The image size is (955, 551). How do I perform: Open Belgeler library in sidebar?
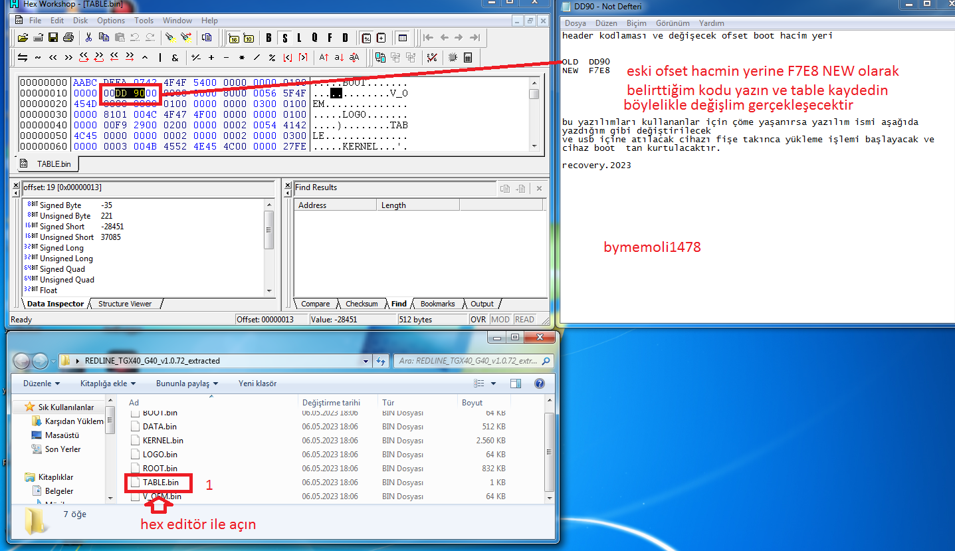pyautogui.click(x=59, y=491)
